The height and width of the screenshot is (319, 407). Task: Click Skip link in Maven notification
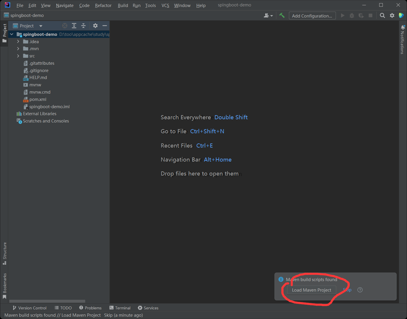[347, 290]
